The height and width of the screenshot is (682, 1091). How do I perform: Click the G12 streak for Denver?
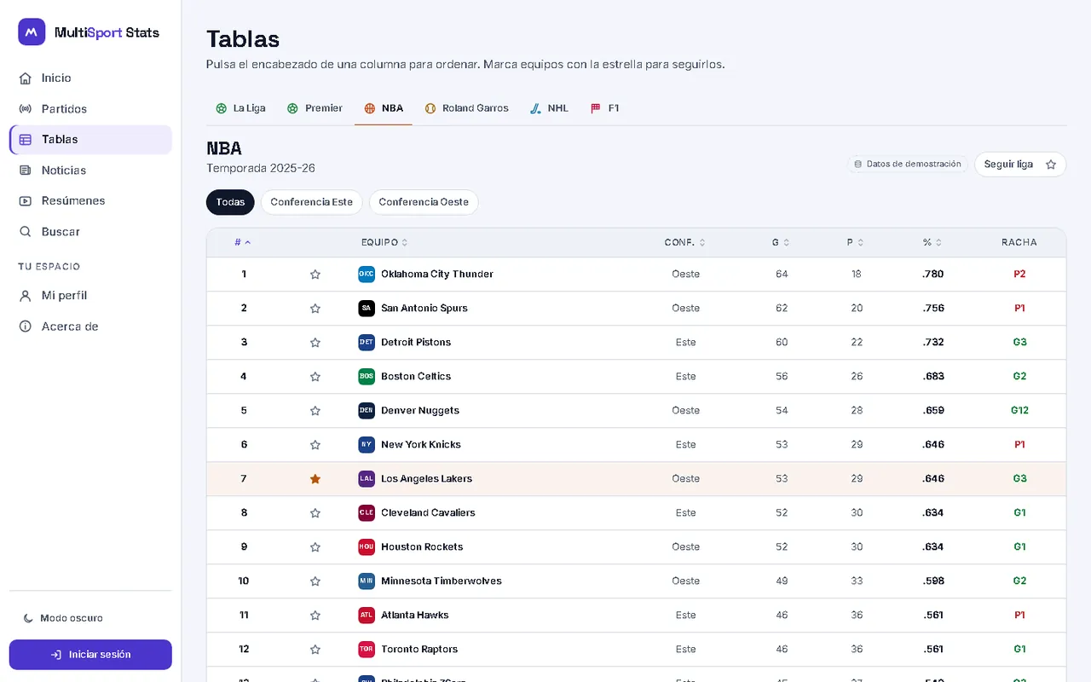coord(1019,411)
